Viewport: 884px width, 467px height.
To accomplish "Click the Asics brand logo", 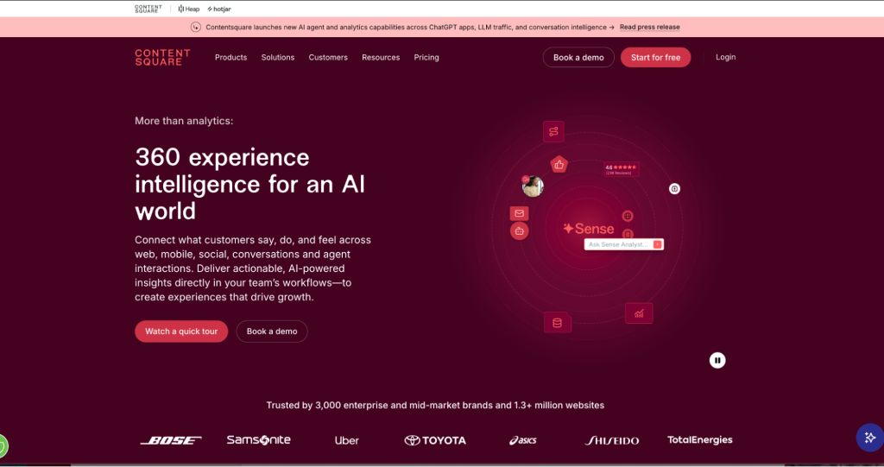I will pyautogui.click(x=522, y=440).
